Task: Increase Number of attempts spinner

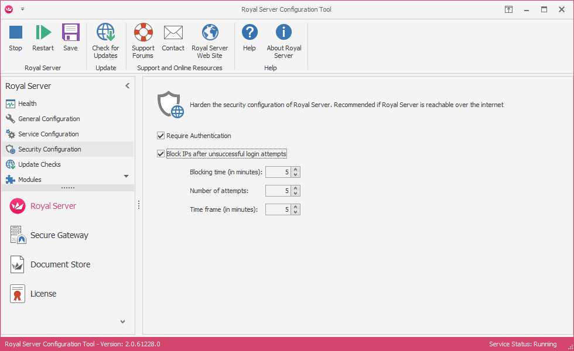Action: pyautogui.click(x=295, y=188)
